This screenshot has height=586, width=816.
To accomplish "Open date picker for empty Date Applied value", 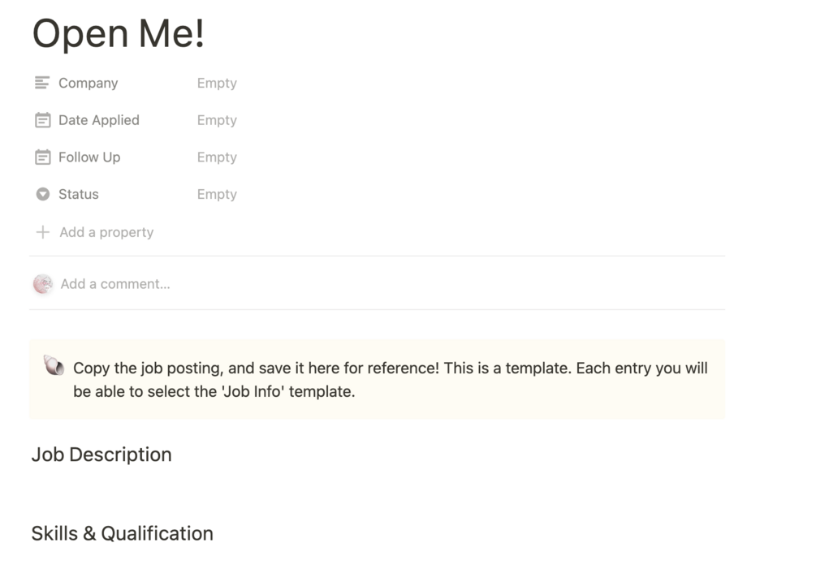I will coord(217,120).
